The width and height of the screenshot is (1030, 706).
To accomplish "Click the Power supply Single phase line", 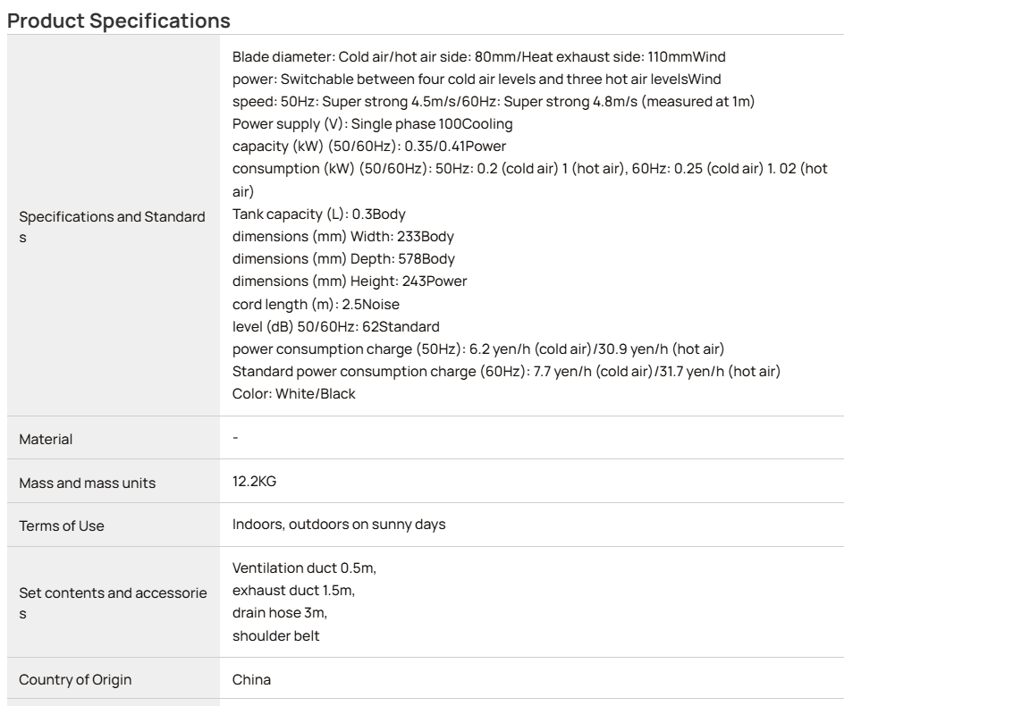I will 373,123.
